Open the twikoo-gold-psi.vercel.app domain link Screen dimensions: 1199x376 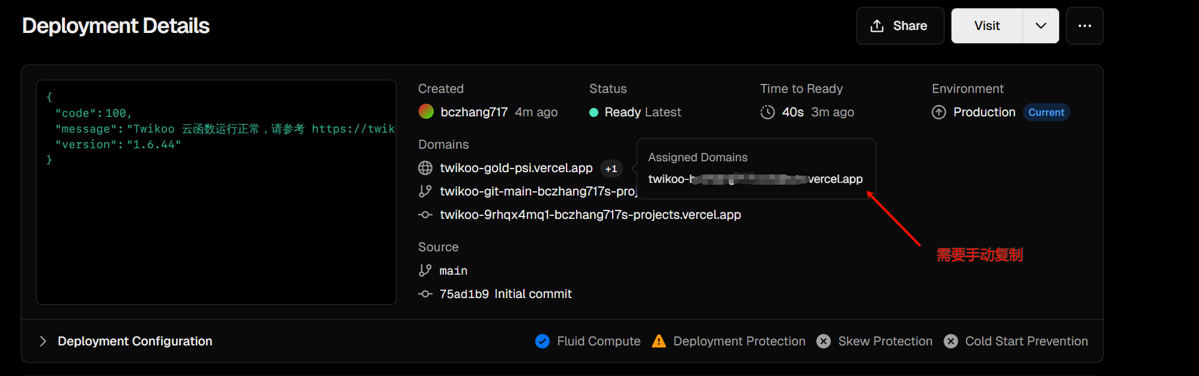516,168
